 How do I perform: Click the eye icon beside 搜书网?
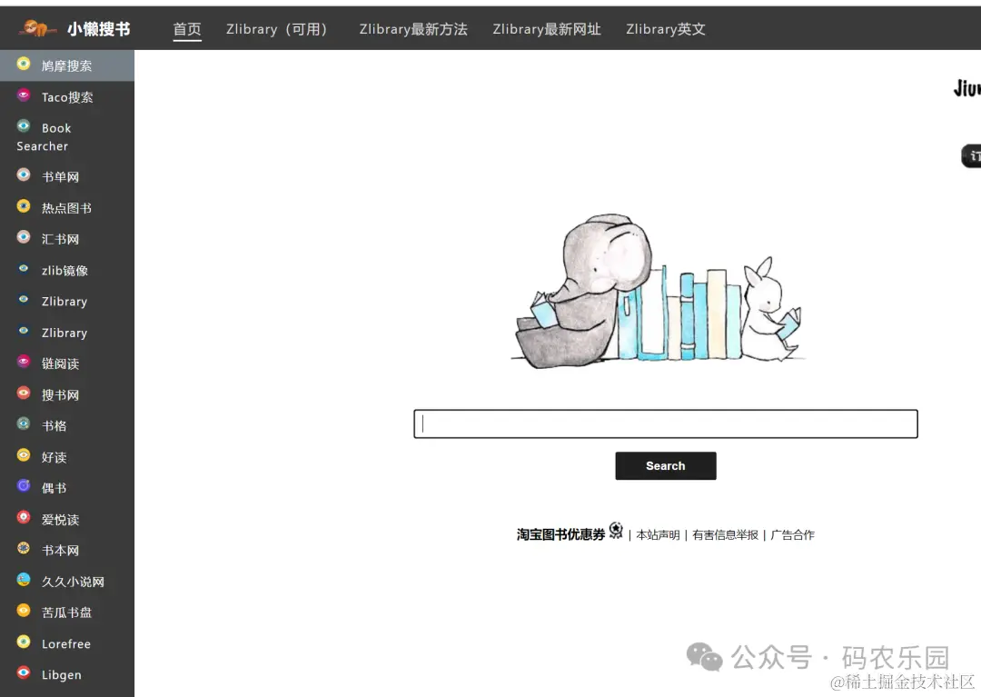pyautogui.click(x=23, y=393)
